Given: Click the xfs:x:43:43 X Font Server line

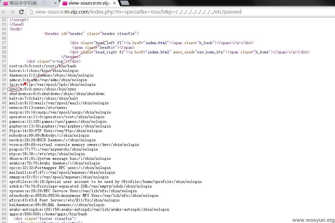Looking at the screenshot, I should (64, 200).
